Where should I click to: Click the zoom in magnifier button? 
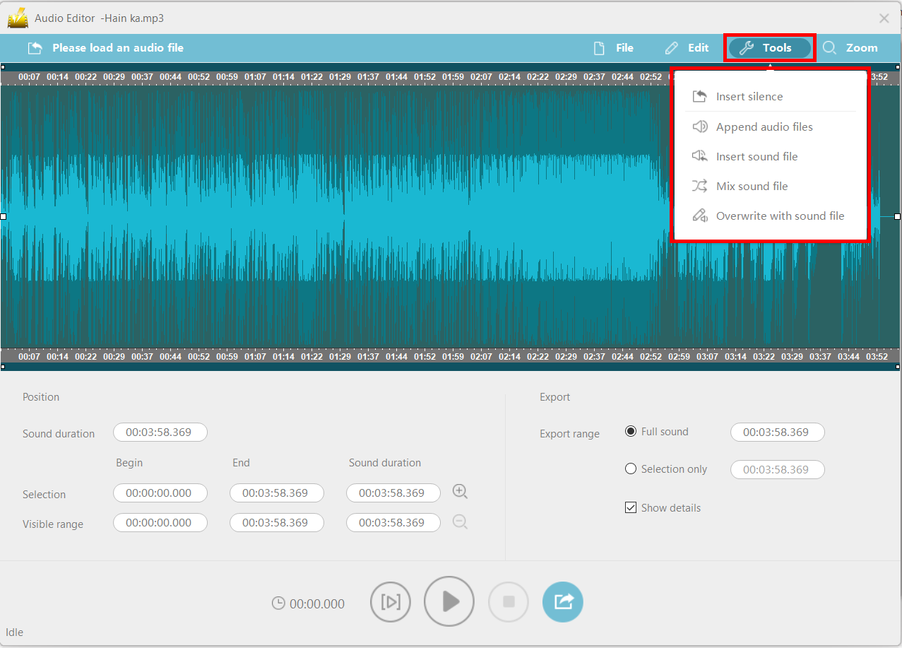pos(460,491)
